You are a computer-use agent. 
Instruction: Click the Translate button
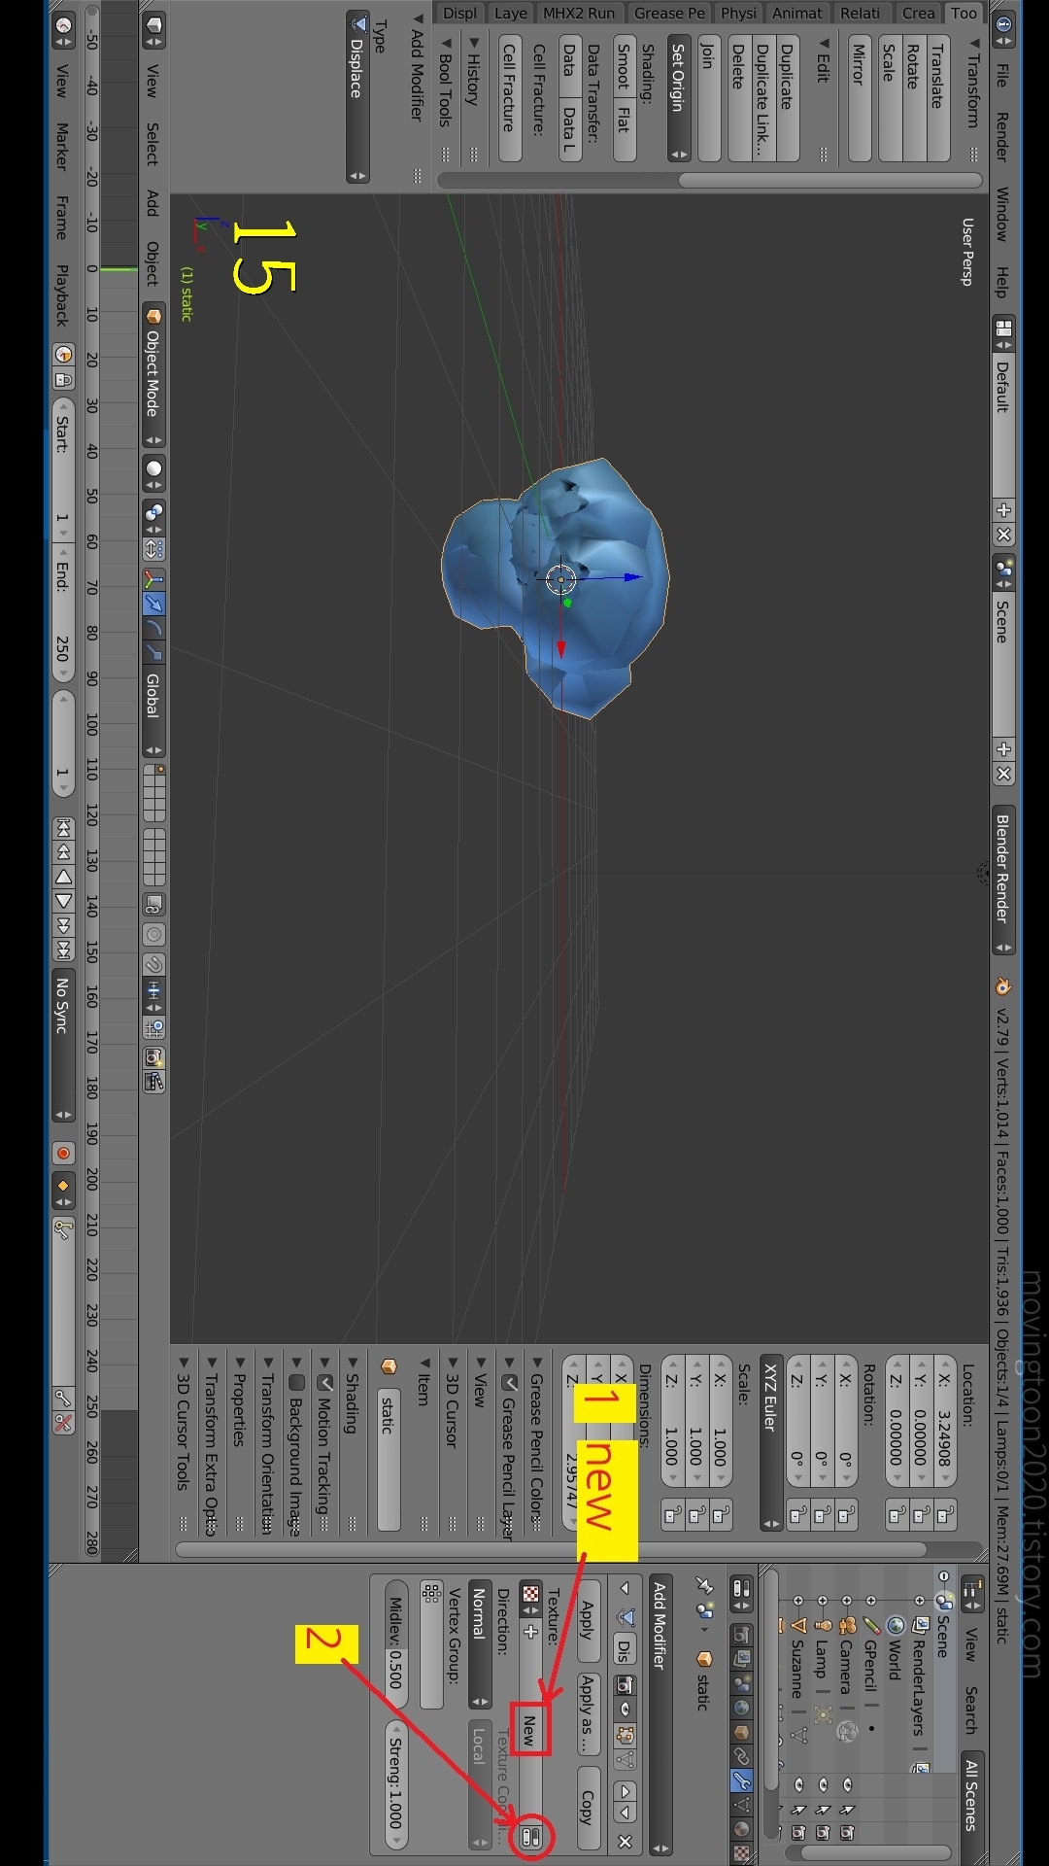click(x=937, y=100)
